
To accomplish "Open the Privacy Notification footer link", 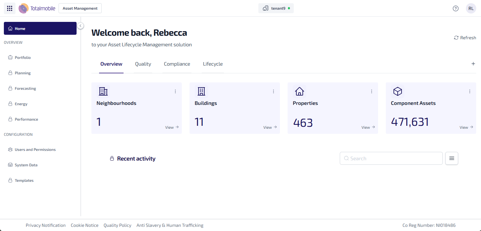I will click(x=46, y=225).
